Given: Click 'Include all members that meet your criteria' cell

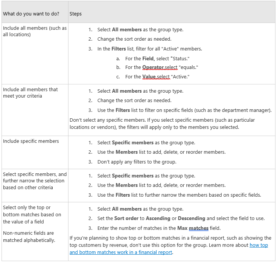Looking at the screenshot, I should click(30, 93).
